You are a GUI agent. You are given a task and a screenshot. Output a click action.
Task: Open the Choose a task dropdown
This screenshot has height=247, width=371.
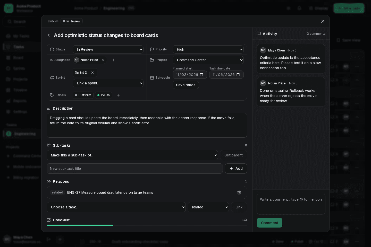point(116,207)
